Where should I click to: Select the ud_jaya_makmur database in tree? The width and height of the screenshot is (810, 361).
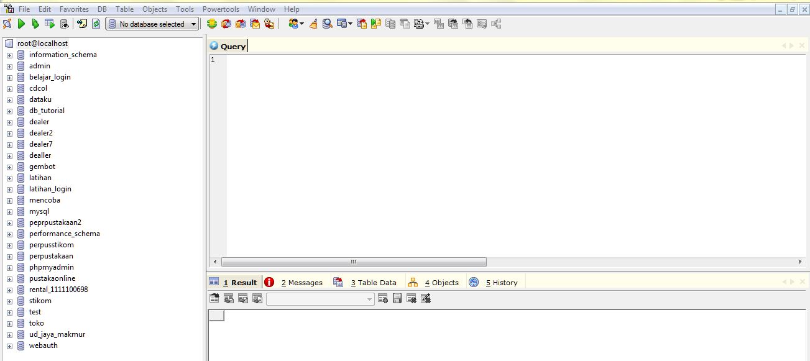pos(57,334)
